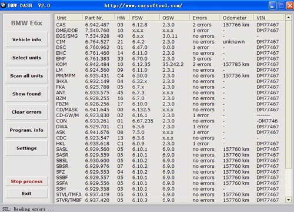Open the Select units dialog
Screen dimensions: 294x212
(x=26, y=58)
